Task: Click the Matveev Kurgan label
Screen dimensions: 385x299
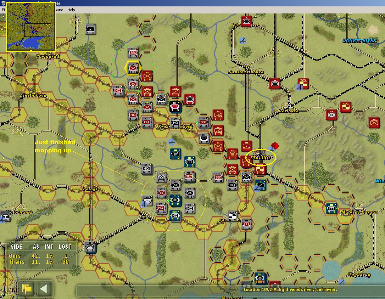Action: point(359,212)
